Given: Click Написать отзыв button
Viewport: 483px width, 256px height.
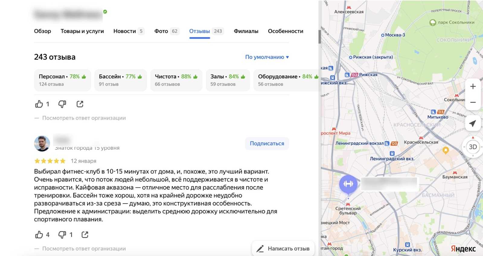Looking at the screenshot, I should tap(283, 249).
